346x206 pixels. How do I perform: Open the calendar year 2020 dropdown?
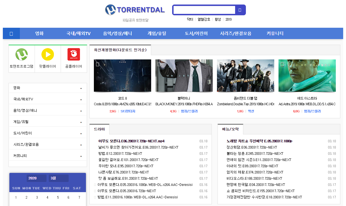click(x=37, y=178)
